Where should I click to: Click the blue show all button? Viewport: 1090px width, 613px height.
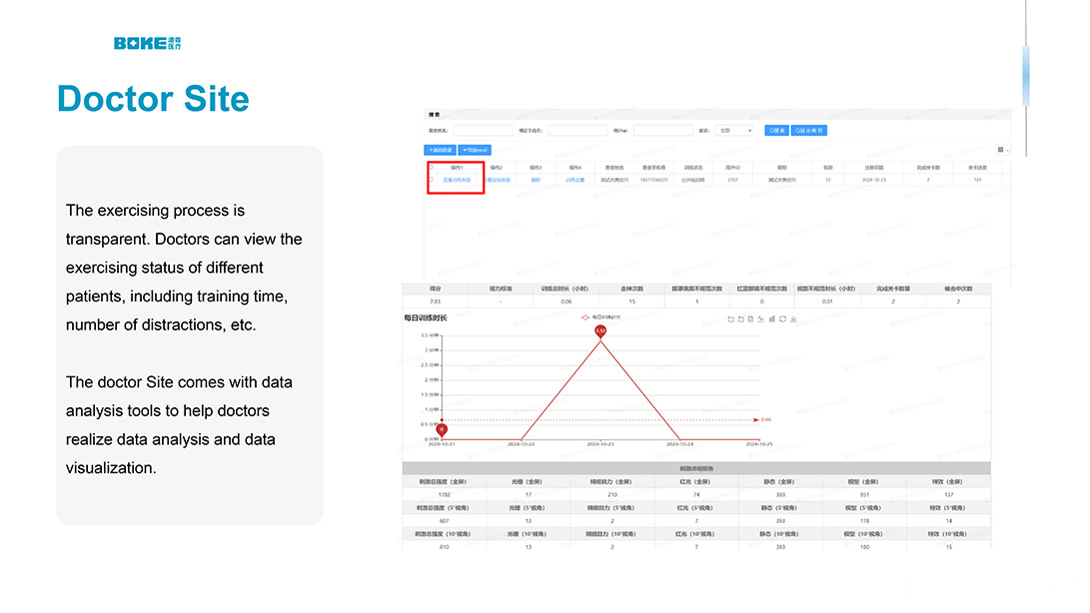[810, 130]
